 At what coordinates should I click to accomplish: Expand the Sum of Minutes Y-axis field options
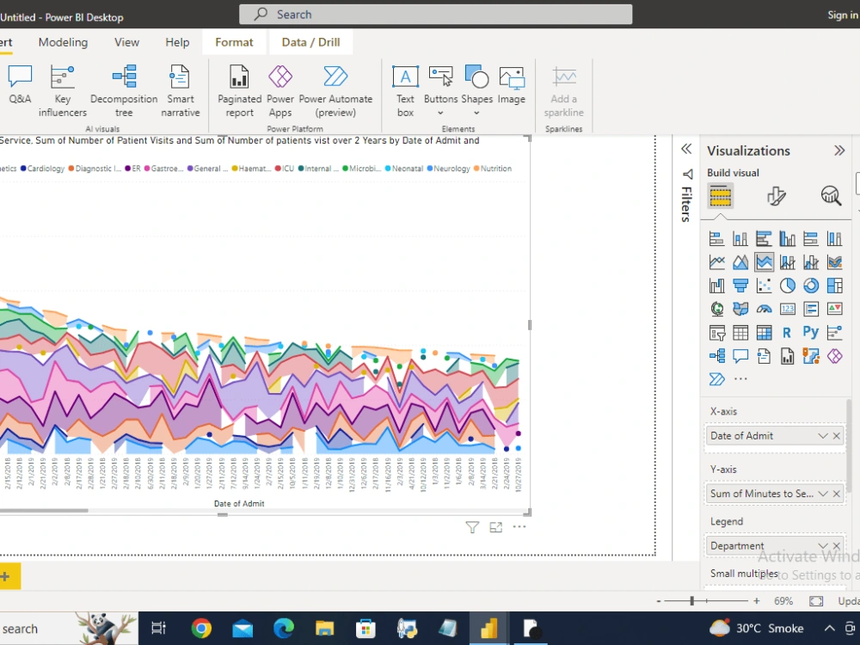pos(822,494)
